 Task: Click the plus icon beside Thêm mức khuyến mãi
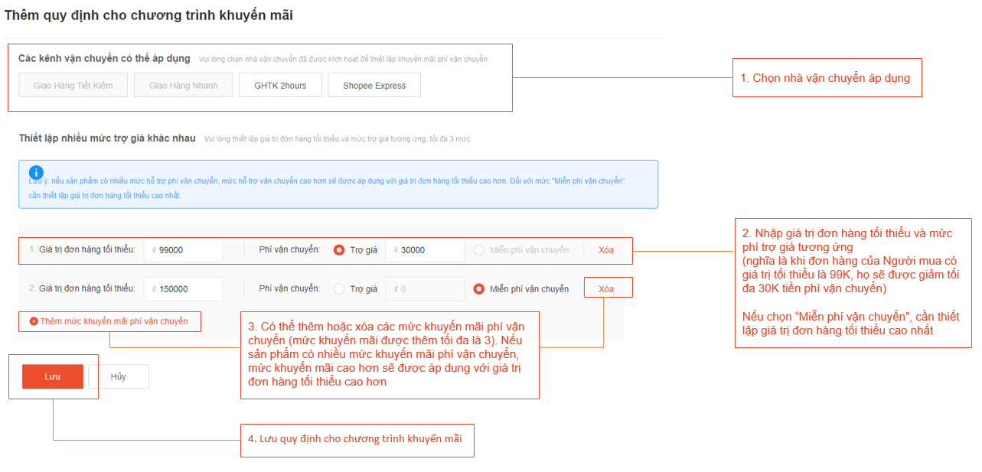(34, 321)
